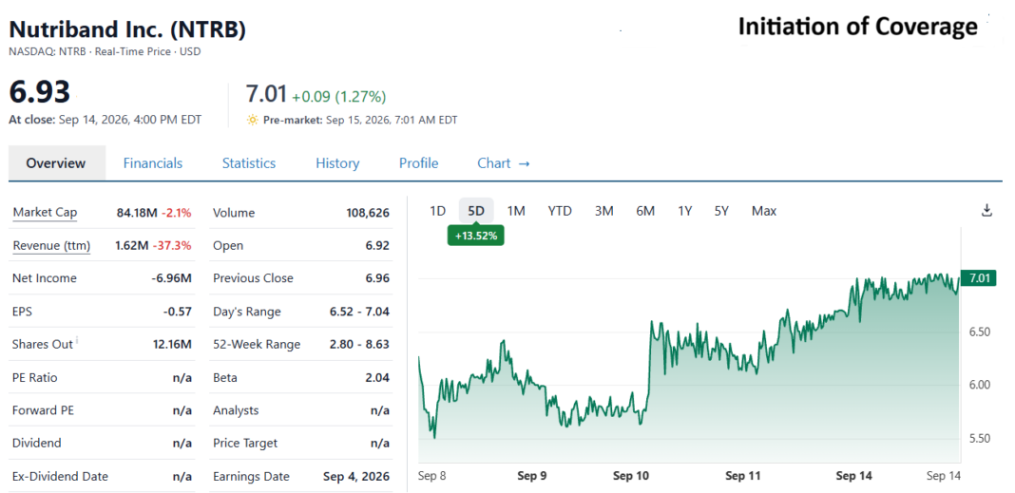The height and width of the screenshot is (493, 1015).
Task: Click the pre-market change +0.09 (1.27%)
Action: [338, 97]
